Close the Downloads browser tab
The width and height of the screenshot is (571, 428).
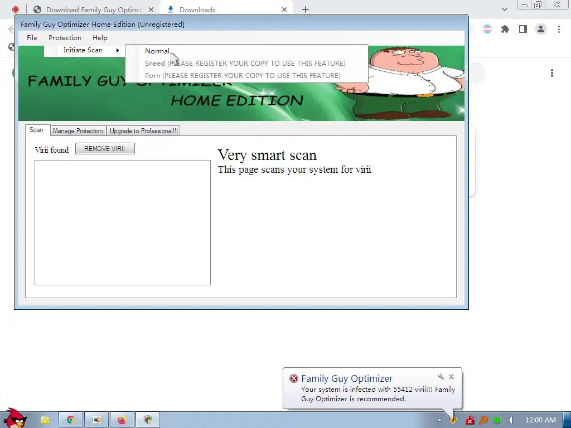coord(284,9)
